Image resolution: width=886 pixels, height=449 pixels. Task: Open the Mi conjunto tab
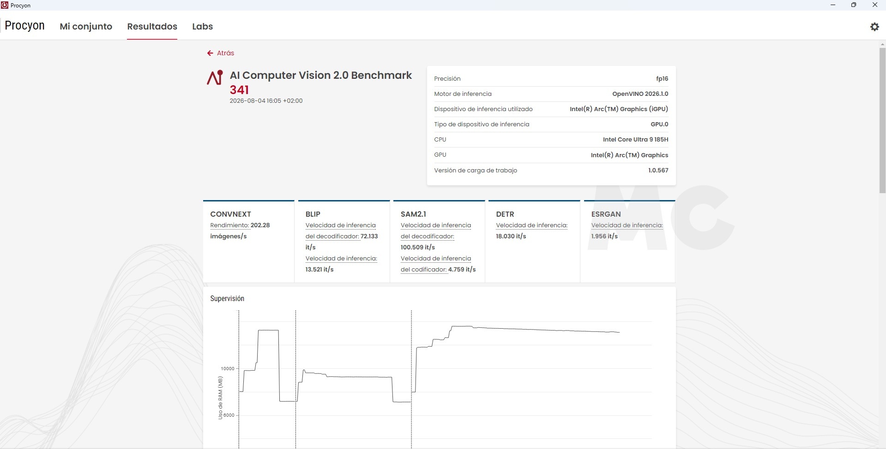pos(86,26)
